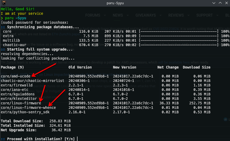This screenshot has width=230, height=141.
Task: Click the 'paru -Syyu' window title text
Action: tap(115, 3)
